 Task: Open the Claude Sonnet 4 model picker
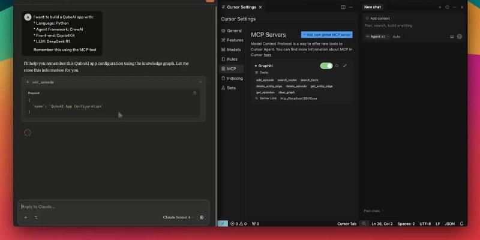pos(178,217)
